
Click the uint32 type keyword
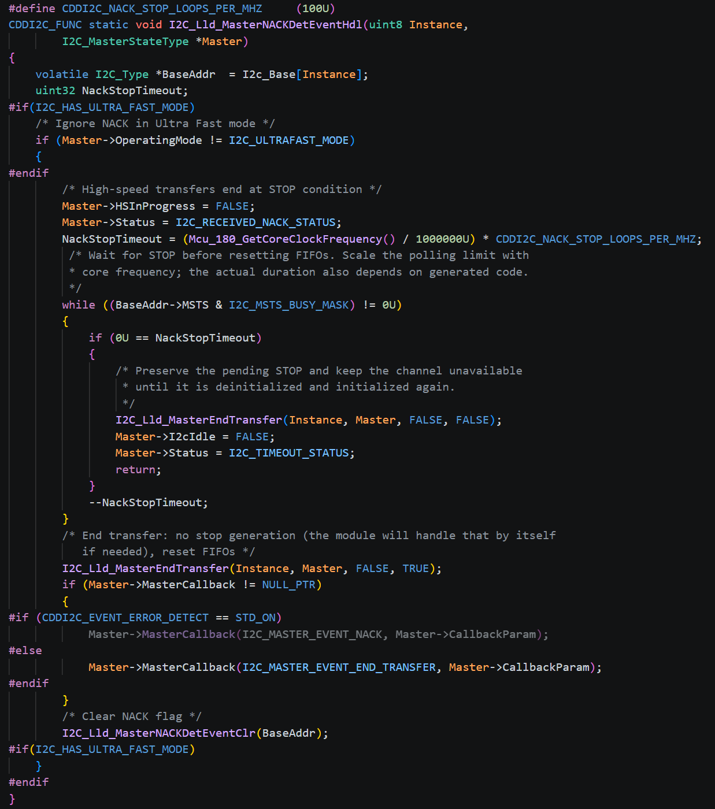tap(55, 91)
